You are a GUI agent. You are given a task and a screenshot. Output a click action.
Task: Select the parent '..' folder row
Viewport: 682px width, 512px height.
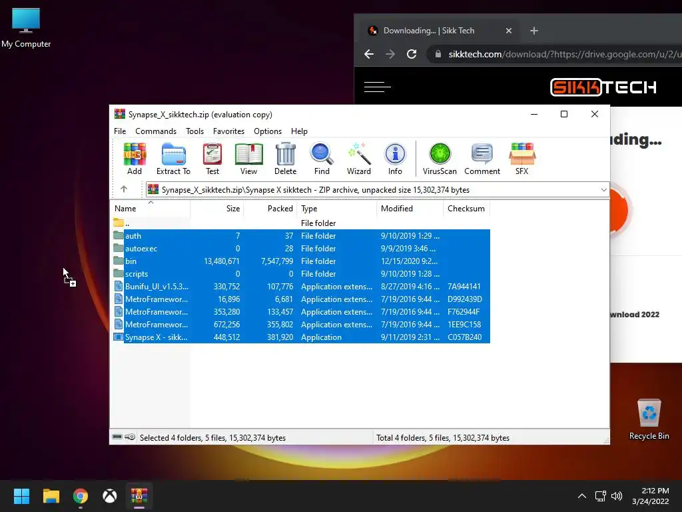300,223
